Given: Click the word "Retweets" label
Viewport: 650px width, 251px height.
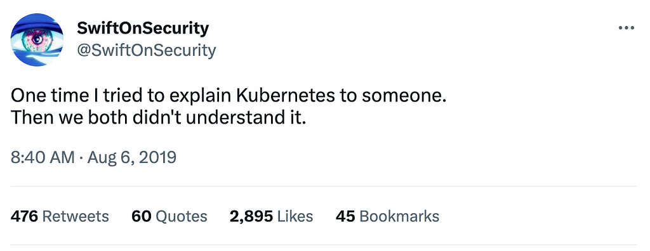Looking at the screenshot, I should coord(76,216).
